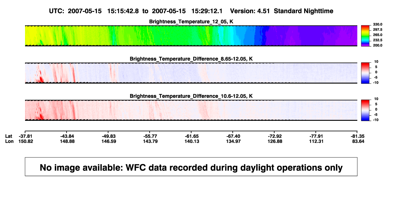Viewport: 397px width, 203px height.
Task: Click the Brightness_Temperature_Difference_10.6-12.05, K title
Action: click(191, 96)
